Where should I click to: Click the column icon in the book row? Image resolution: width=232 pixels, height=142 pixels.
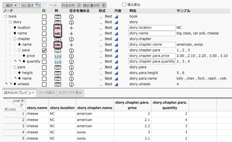pos(58,16)
